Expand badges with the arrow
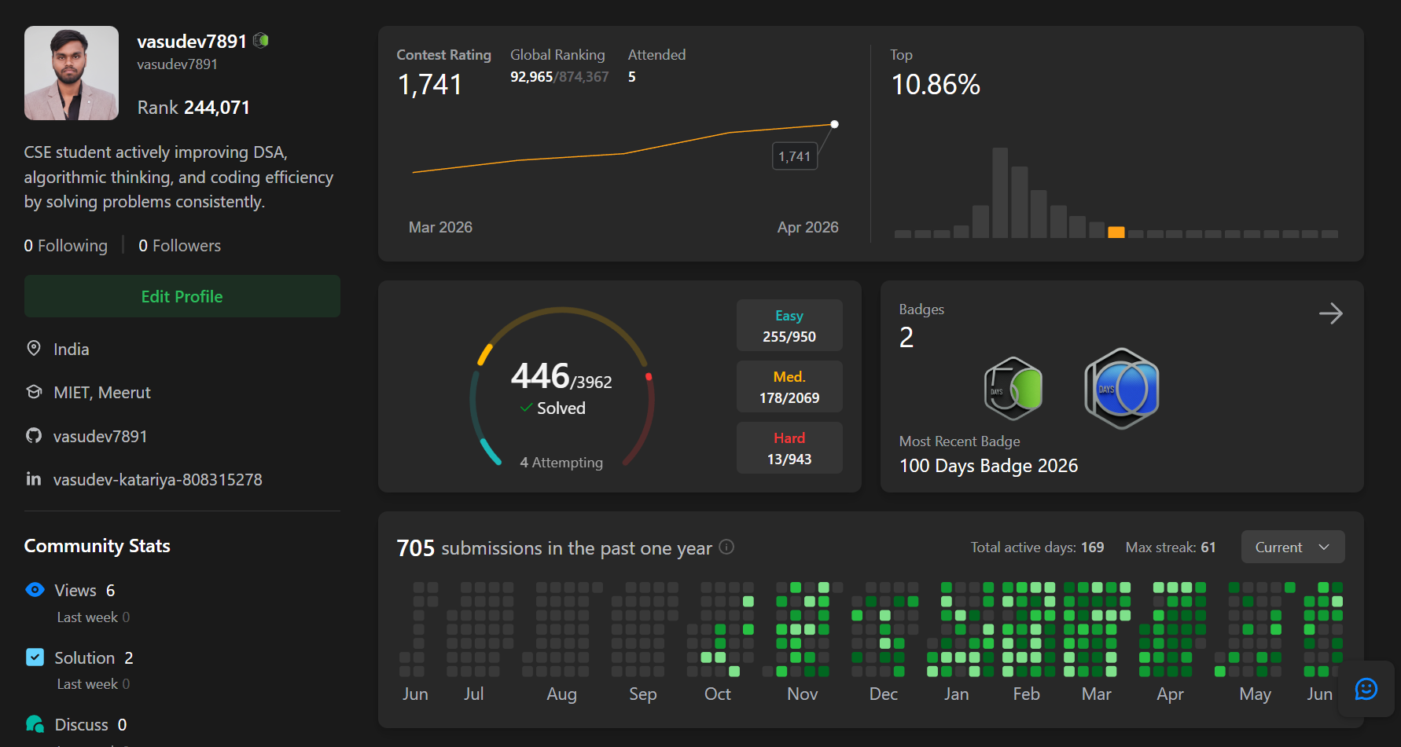The image size is (1401, 747). click(x=1330, y=313)
